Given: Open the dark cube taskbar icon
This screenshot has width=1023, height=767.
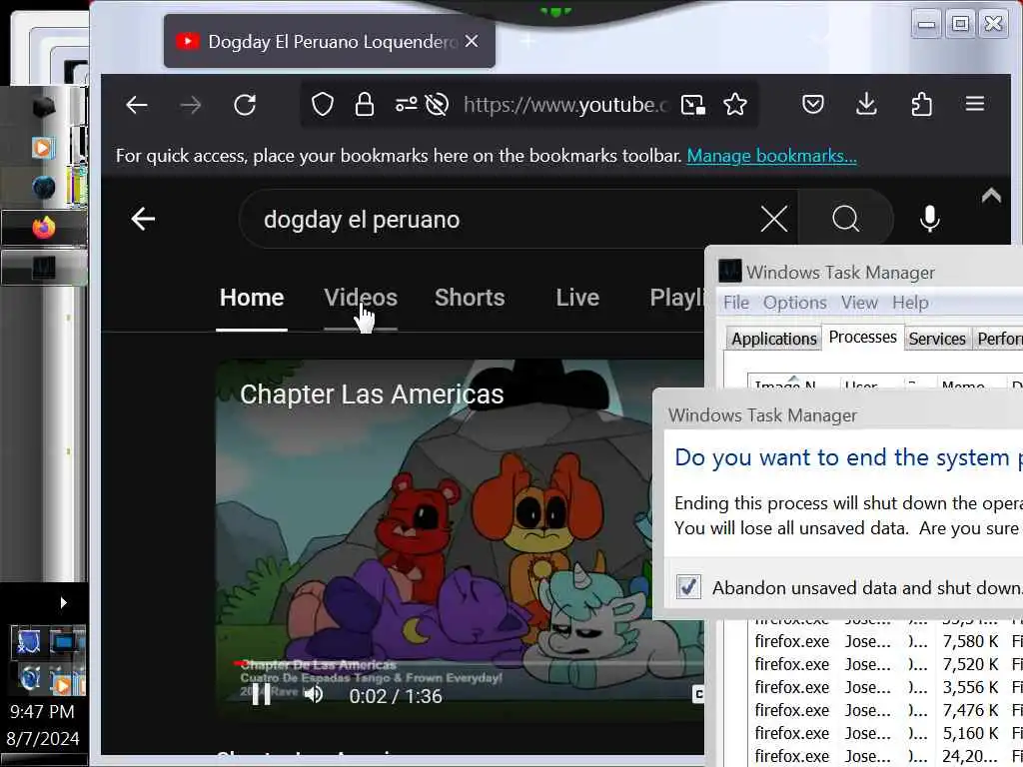Looking at the screenshot, I should coord(43,107).
